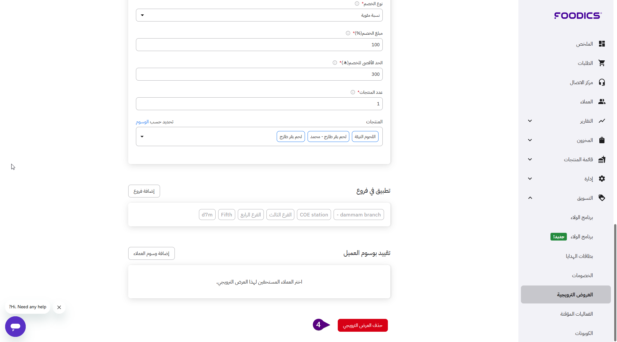Viewport: 617px width, 342px height.
Task: Open the chat support bubble icon
Action: click(x=15, y=326)
